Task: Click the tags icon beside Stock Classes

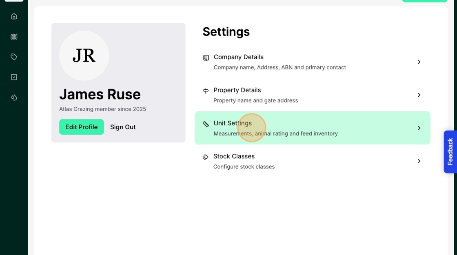Action: pyautogui.click(x=206, y=157)
